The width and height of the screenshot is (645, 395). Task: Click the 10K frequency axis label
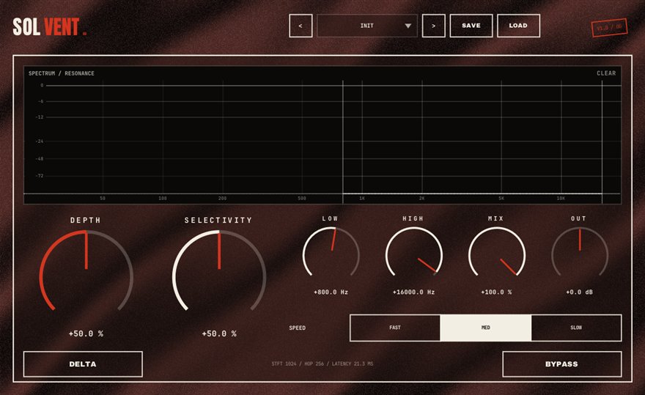(561, 199)
